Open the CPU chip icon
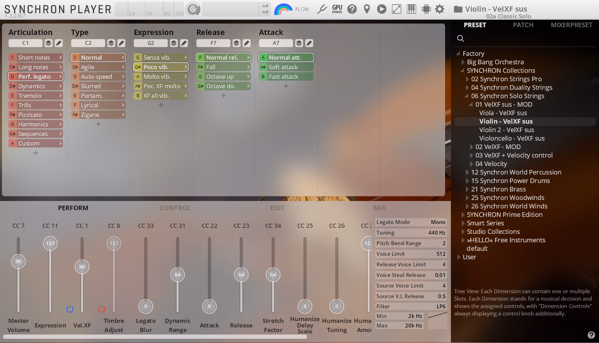Image resolution: width=599 pixels, height=343 pixels. tap(426, 9)
